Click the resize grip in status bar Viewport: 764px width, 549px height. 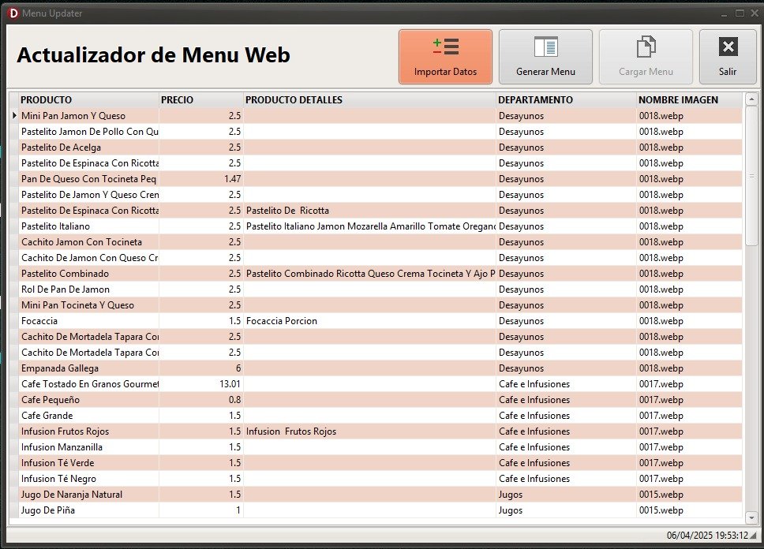[x=752, y=536]
